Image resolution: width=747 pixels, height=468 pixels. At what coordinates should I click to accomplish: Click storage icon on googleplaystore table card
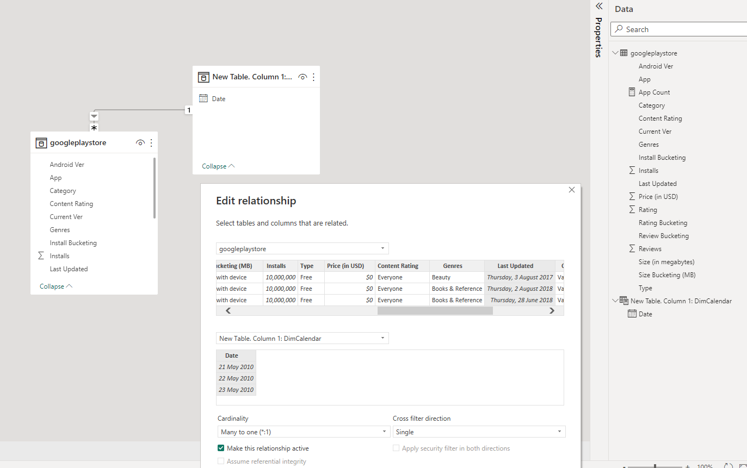pos(41,143)
